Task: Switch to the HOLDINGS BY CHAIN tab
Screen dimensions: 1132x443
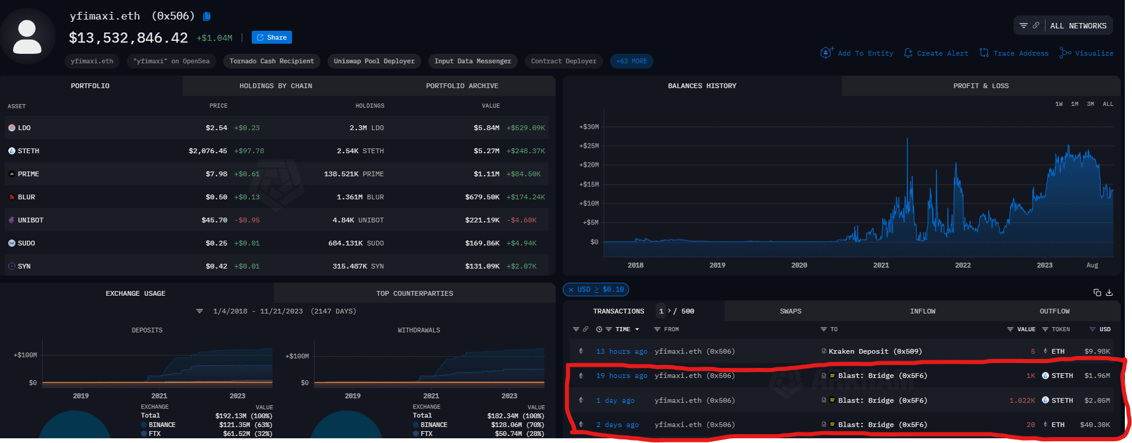Action: coord(275,86)
